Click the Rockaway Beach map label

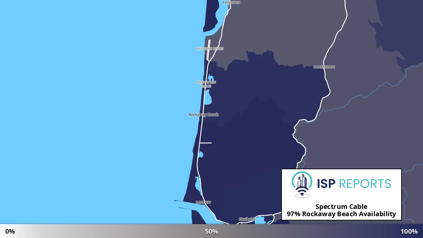[x=204, y=115]
